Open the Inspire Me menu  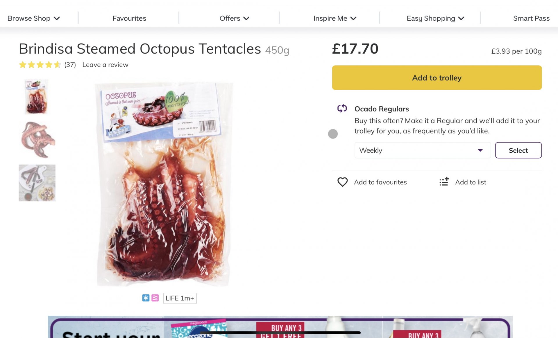point(335,18)
